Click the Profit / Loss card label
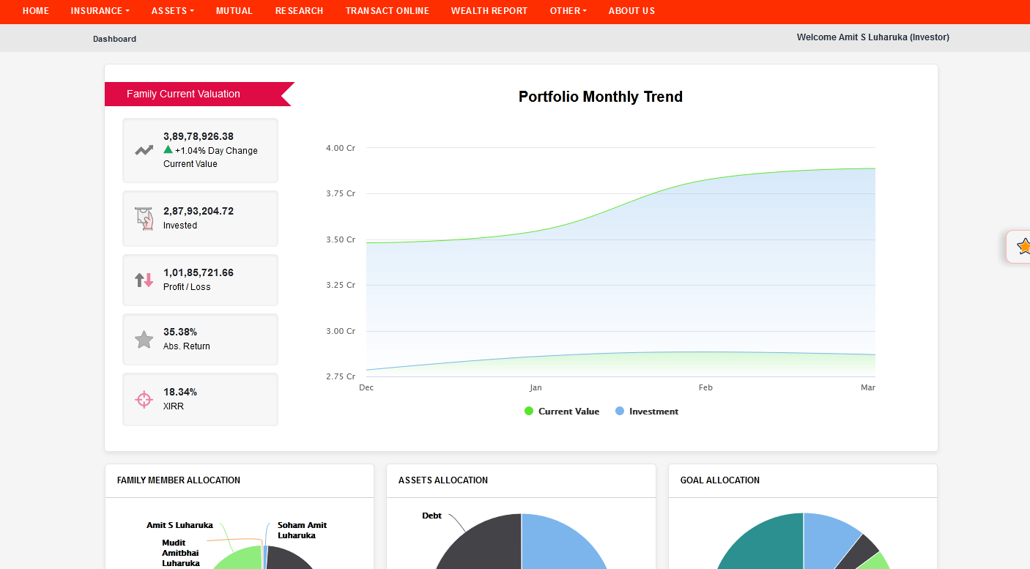 [187, 287]
